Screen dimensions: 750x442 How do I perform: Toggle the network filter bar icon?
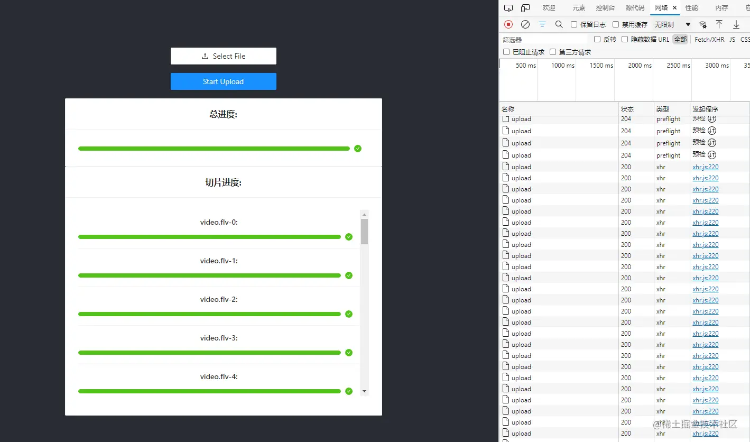pyautogui.click(x=542, y=24)
